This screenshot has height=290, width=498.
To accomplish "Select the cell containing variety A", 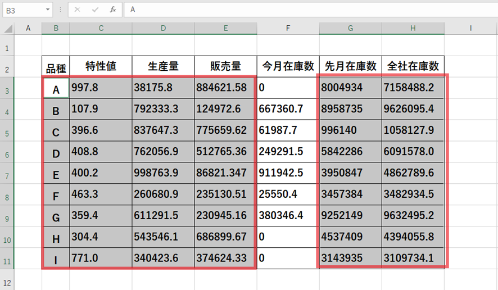I will tap(56, 88).
